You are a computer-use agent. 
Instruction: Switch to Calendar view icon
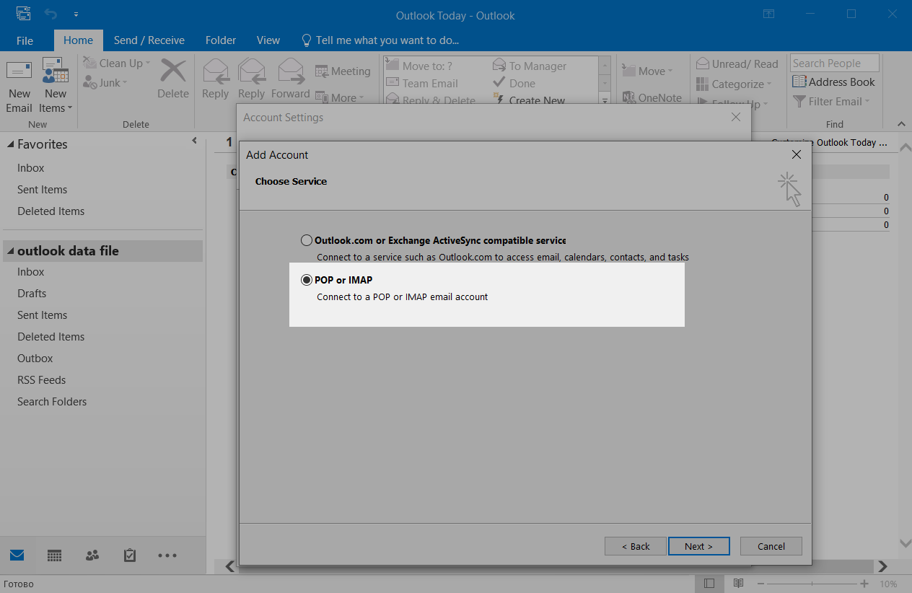click(x=54, y=555)
